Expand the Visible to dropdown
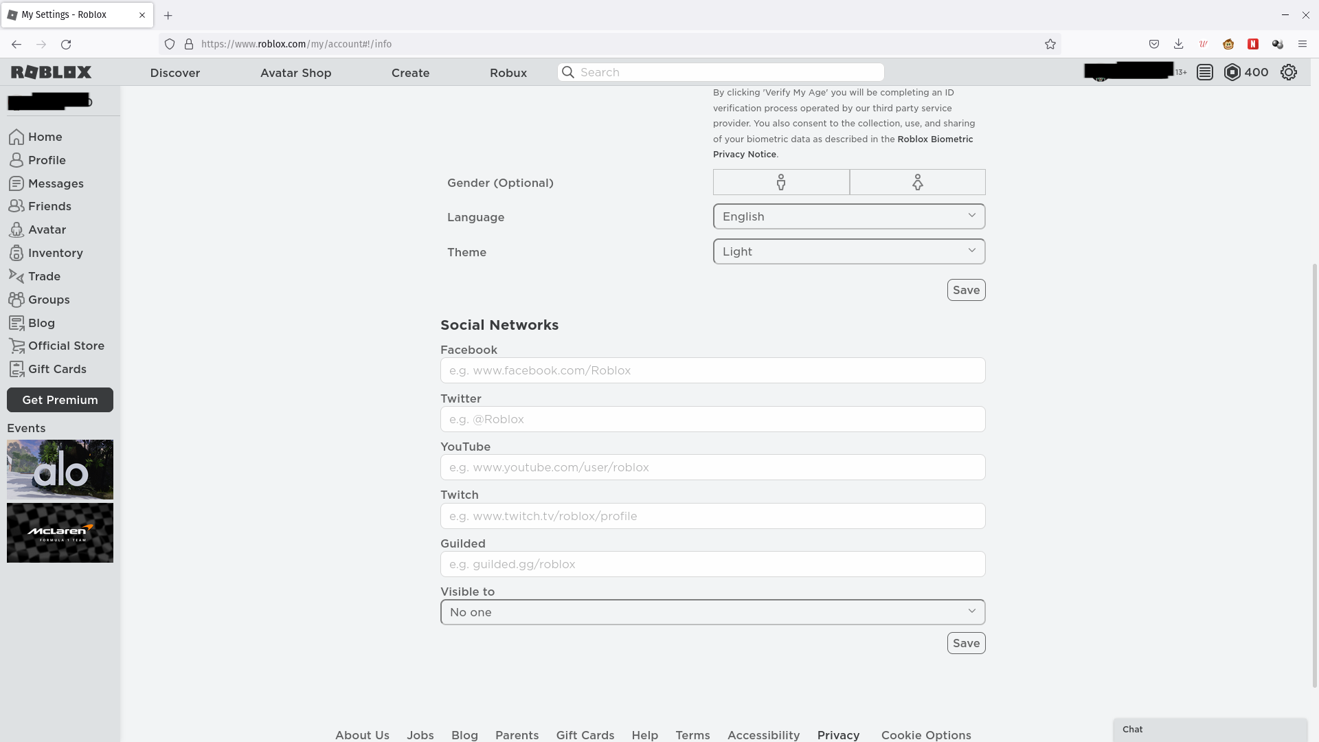 (712, 612)
